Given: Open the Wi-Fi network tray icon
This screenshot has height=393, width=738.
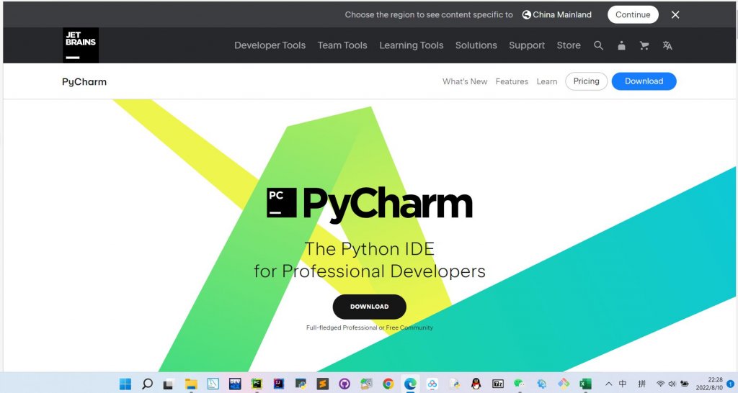Looking at the screenshot, I should pos(660,384).
